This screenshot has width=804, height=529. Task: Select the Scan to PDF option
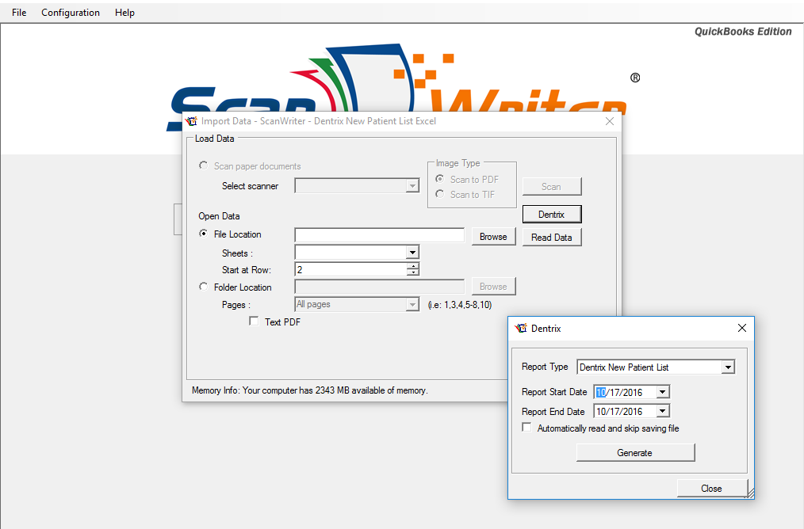[x=439, y=179]
